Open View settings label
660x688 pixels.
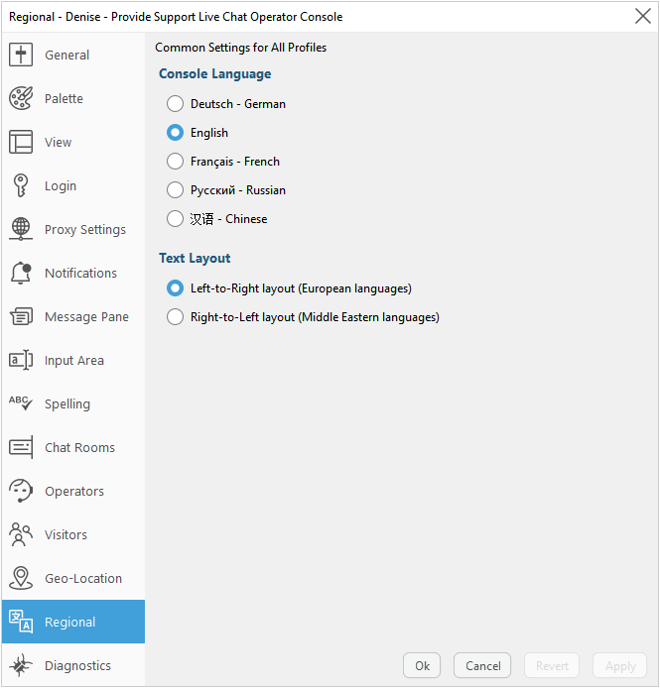tap(58, 142)
